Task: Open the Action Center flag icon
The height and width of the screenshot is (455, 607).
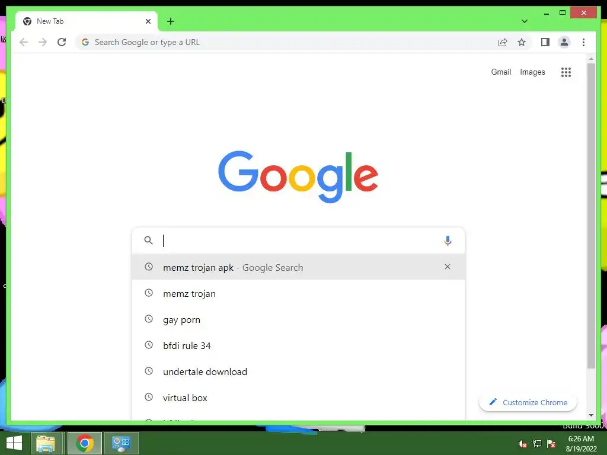Action: click(x=551, y=444)
